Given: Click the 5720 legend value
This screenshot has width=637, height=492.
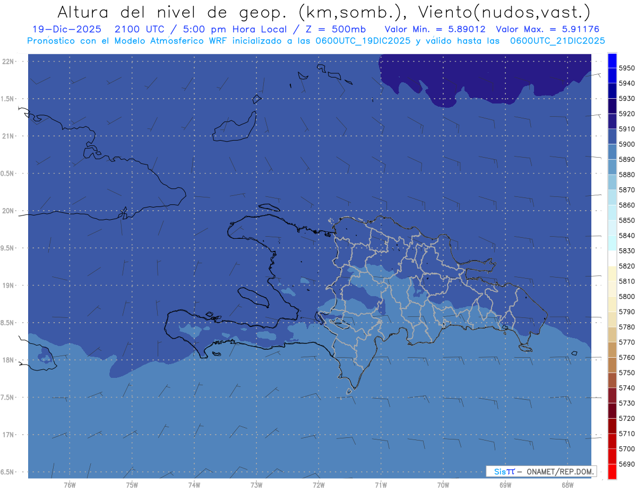Looking at the screenshot, I should point(626,418).
